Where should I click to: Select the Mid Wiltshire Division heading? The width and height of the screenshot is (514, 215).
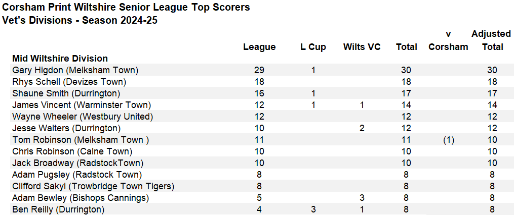coord(60,59)
